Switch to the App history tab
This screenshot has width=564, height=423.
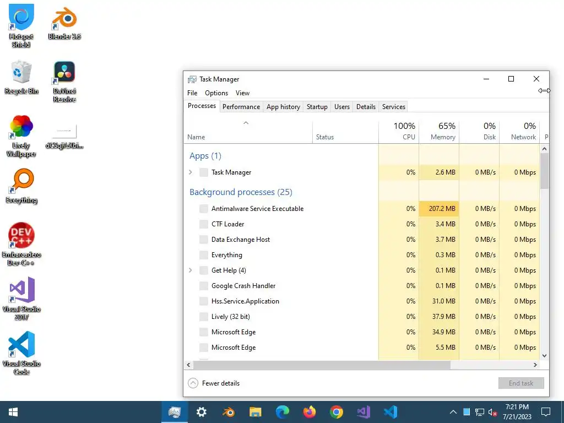pyautogui.click(x=284, y=107)
